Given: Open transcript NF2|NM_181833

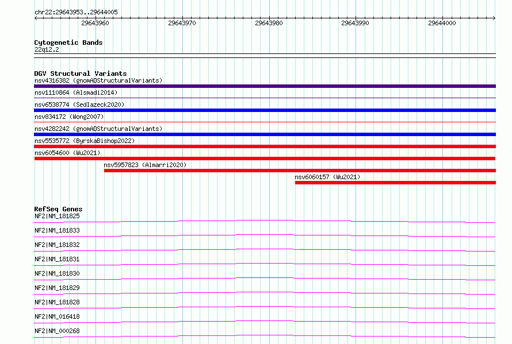Looking at the screenshot, I should 57,230.
